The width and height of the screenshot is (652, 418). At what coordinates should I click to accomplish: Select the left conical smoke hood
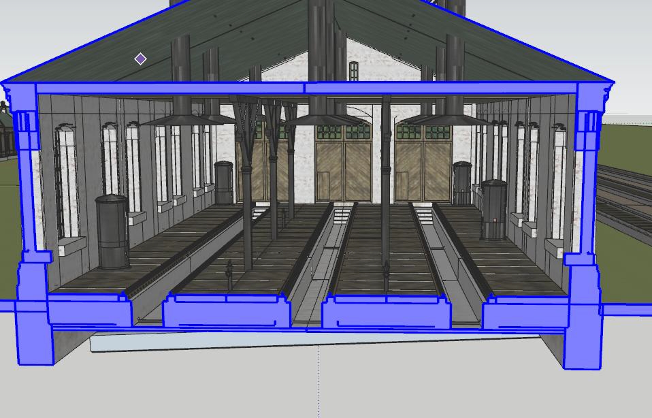[x=186, y=120]
